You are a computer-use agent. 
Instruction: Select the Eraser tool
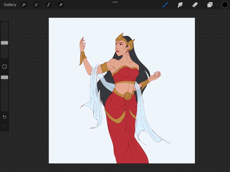coord(195,5)
